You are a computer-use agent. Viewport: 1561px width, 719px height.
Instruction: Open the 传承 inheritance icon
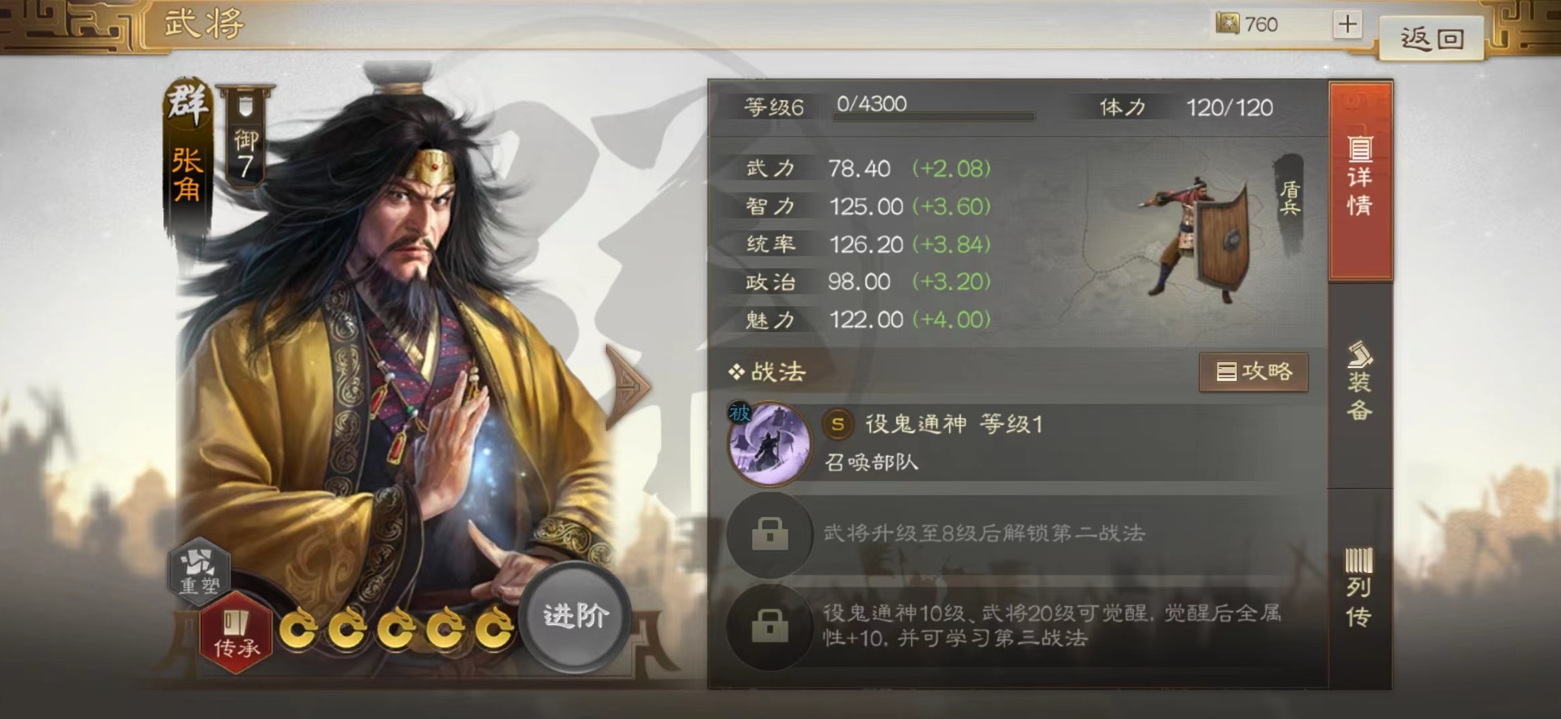236,632
